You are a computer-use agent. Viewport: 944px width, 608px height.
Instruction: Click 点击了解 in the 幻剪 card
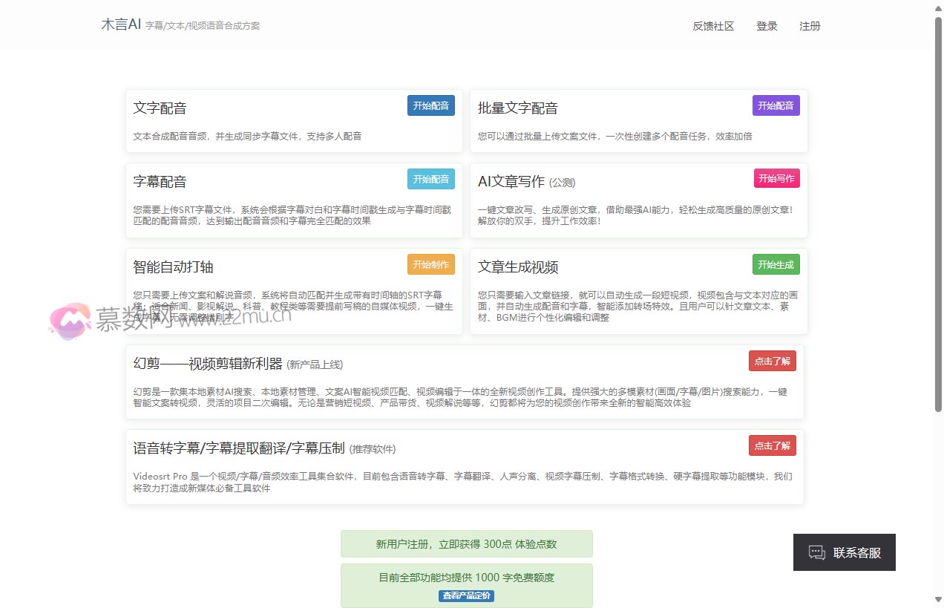pyautogui.click(x=772, y=361)
